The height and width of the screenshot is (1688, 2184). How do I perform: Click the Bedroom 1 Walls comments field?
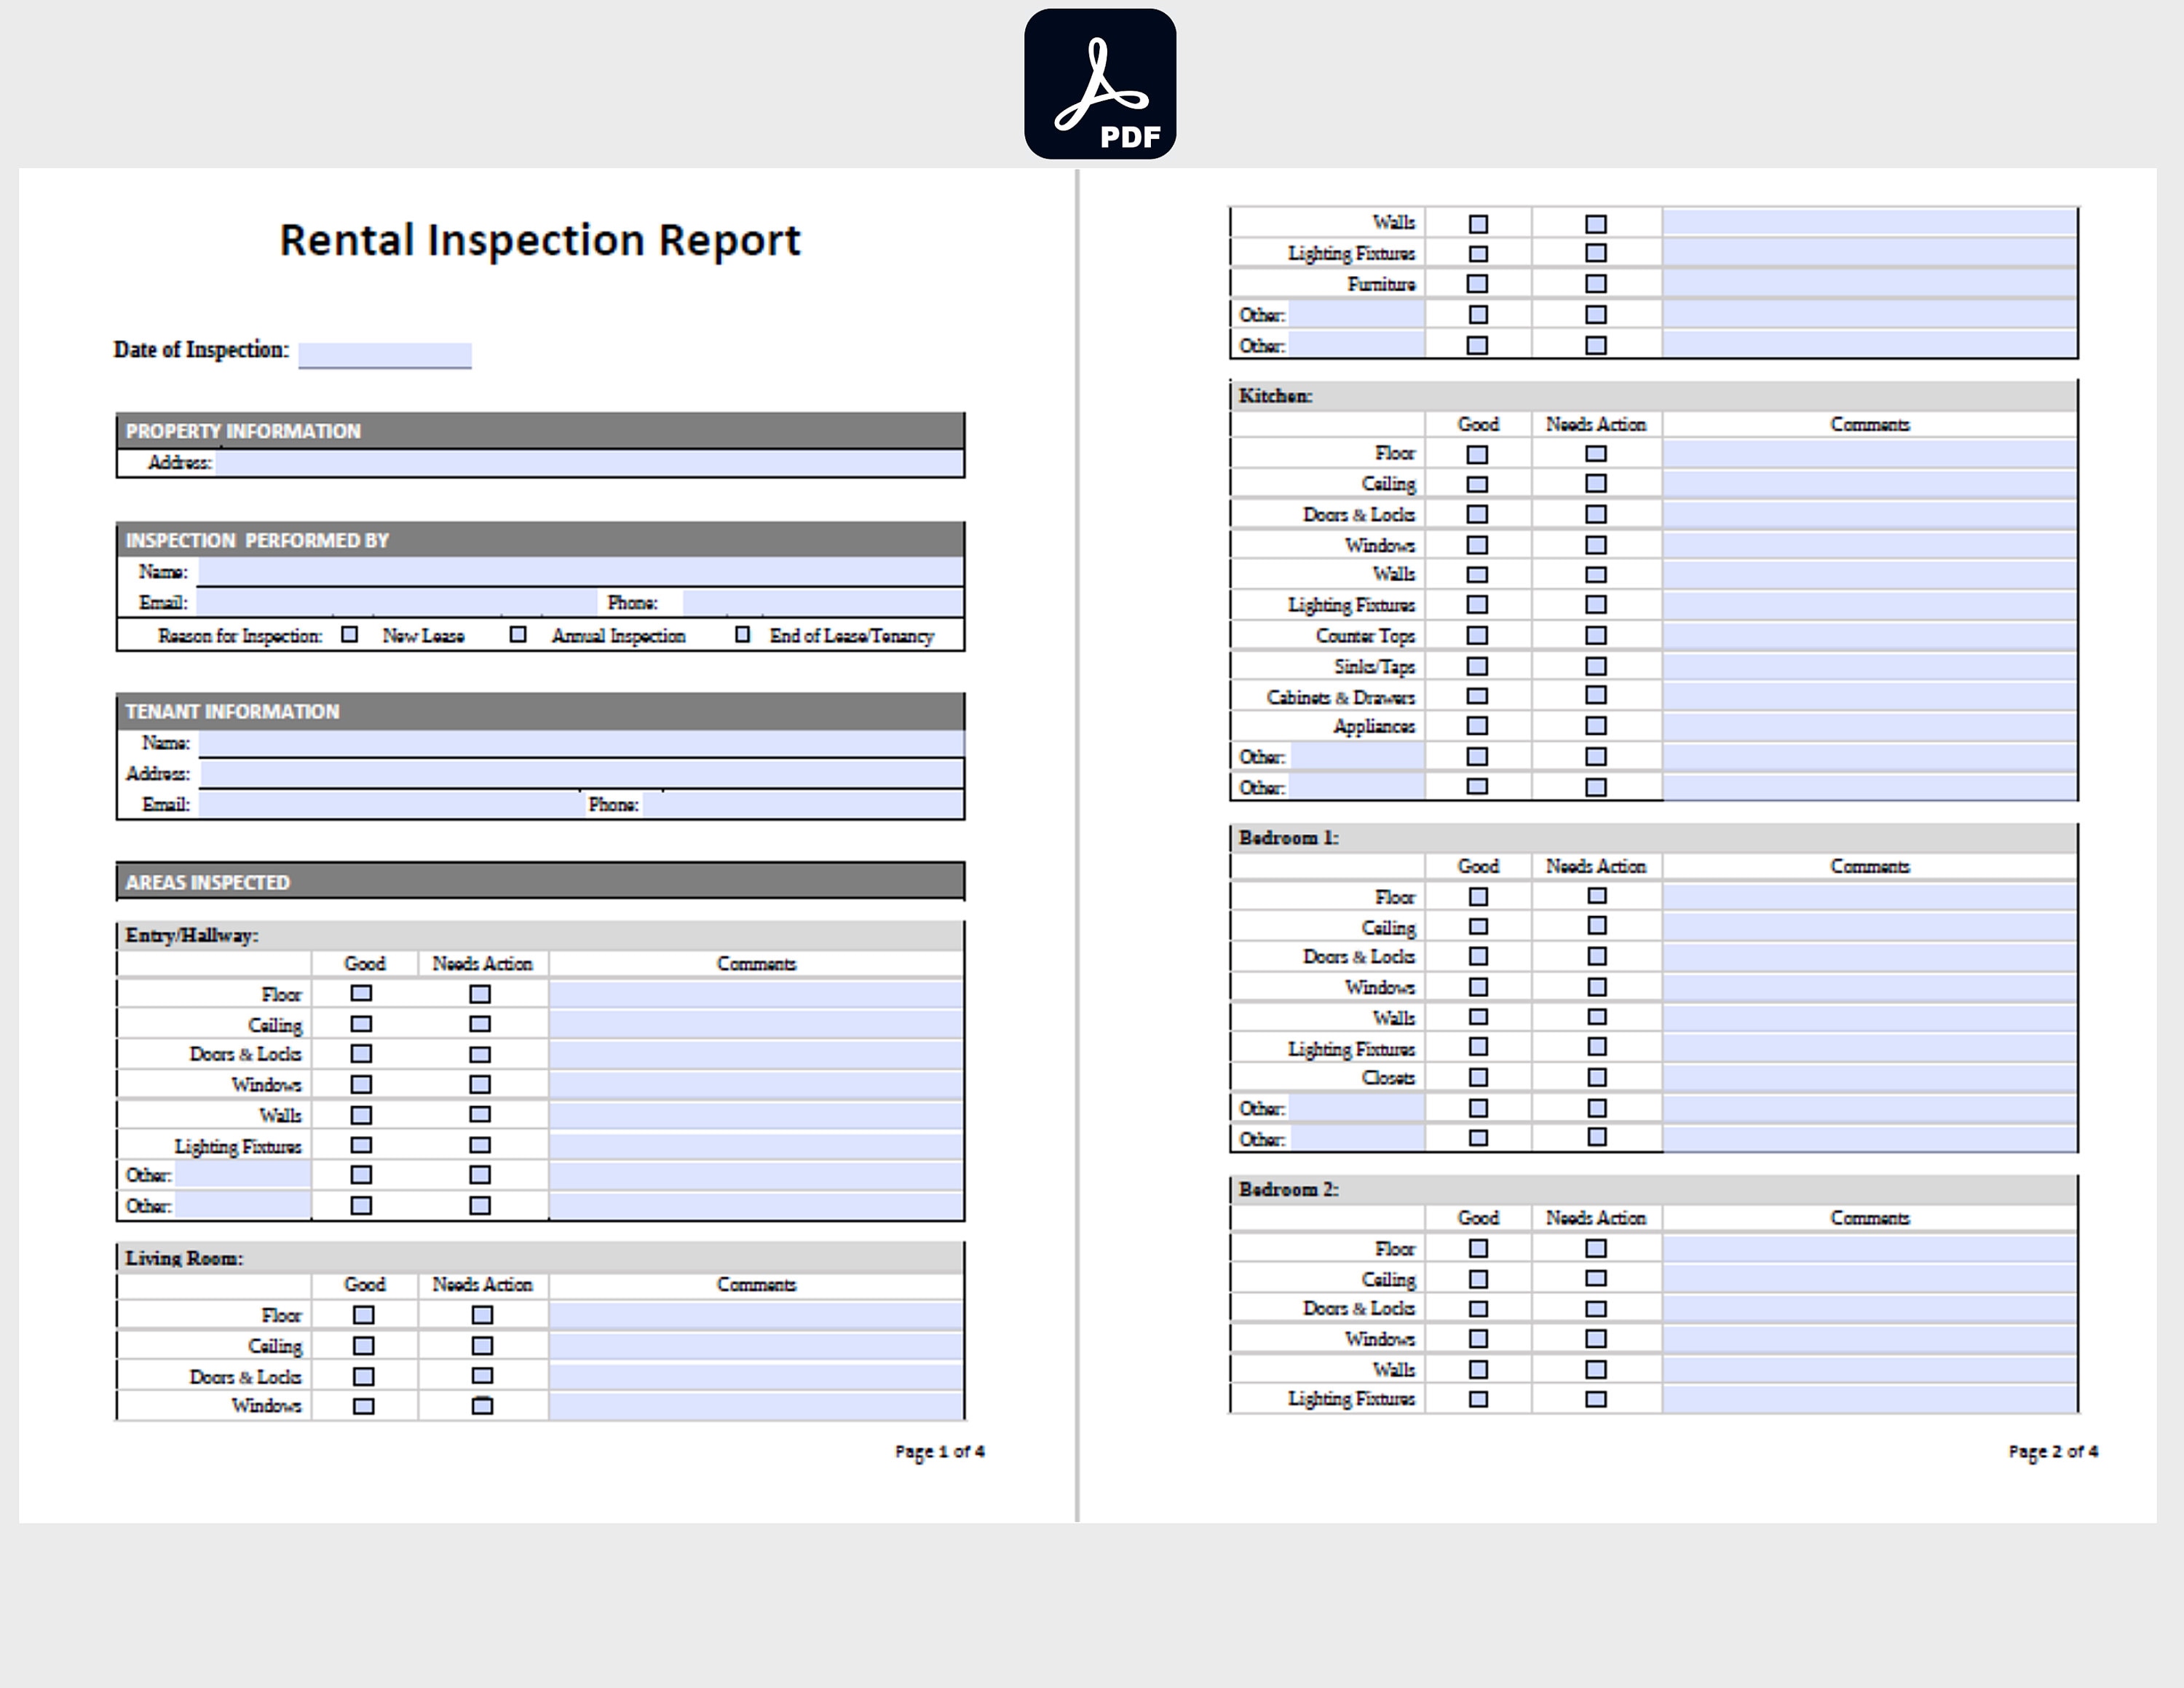tap(1870, 1018)
